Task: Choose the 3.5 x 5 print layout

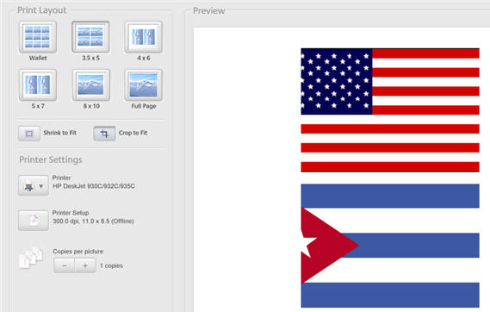Action: pyautogui.click(x=90, y=37)
